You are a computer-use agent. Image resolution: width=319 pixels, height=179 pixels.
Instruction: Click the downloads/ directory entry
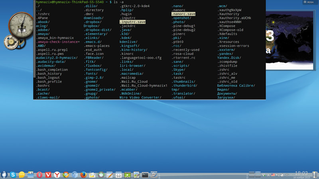(94, 18)
